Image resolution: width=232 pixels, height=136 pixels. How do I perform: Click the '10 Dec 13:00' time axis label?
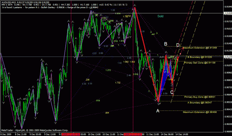[x=94, y=135]
